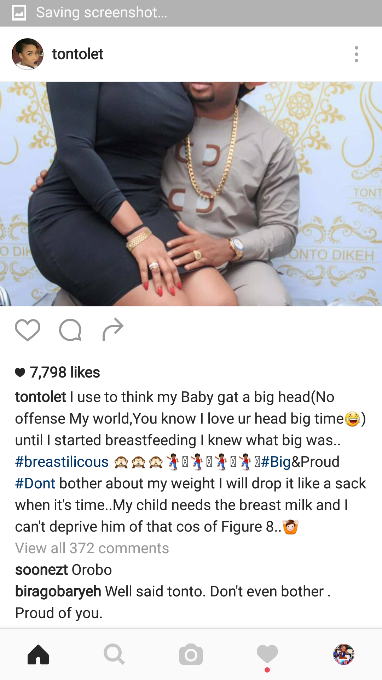Tap the Saving screenshot notification icon
382x680 pixels.
coord(19,13)
